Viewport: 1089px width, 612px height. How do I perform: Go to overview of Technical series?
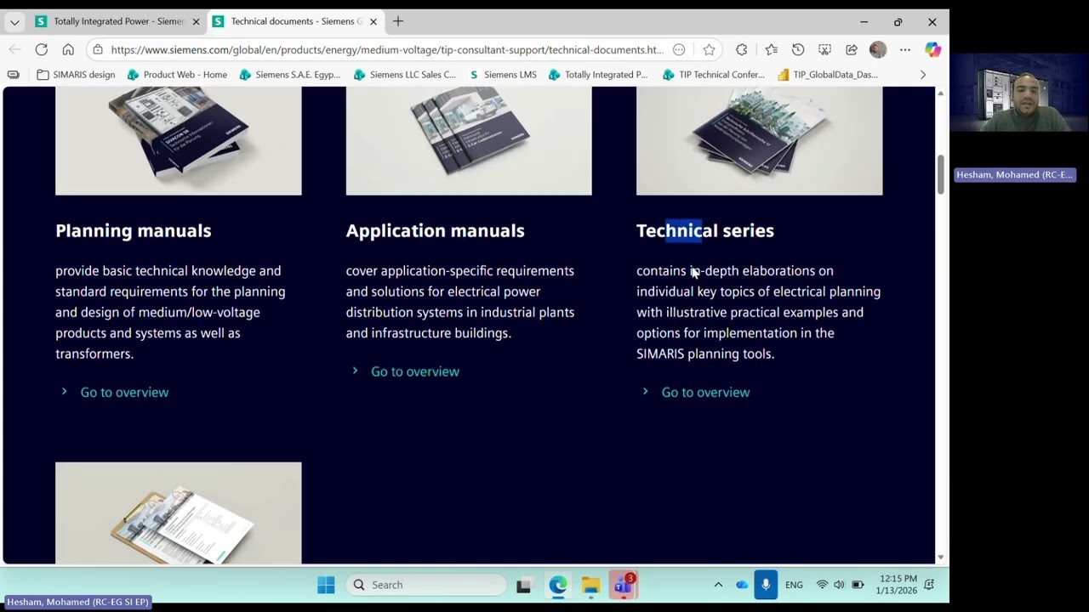coord(705,392)
